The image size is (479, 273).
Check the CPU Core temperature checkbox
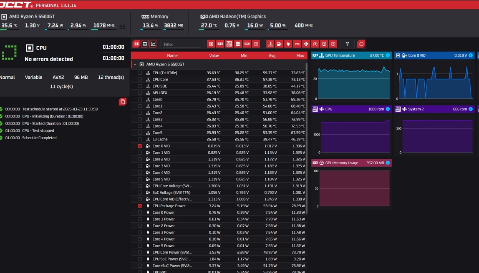pyautogui.click(x=140, y=79)
